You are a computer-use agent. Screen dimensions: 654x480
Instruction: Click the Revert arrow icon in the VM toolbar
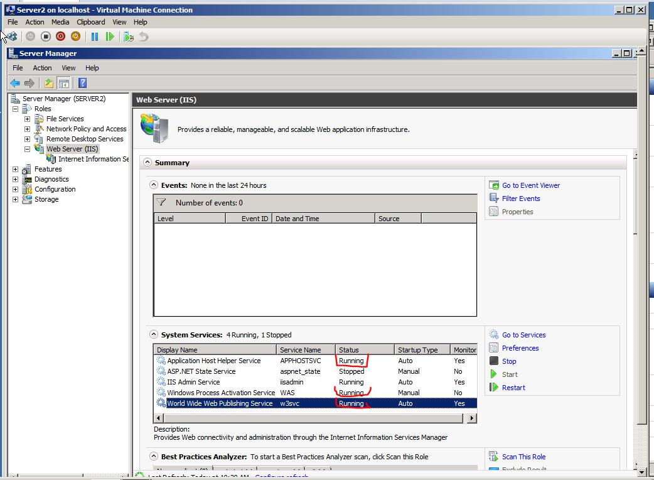(144, 36)
